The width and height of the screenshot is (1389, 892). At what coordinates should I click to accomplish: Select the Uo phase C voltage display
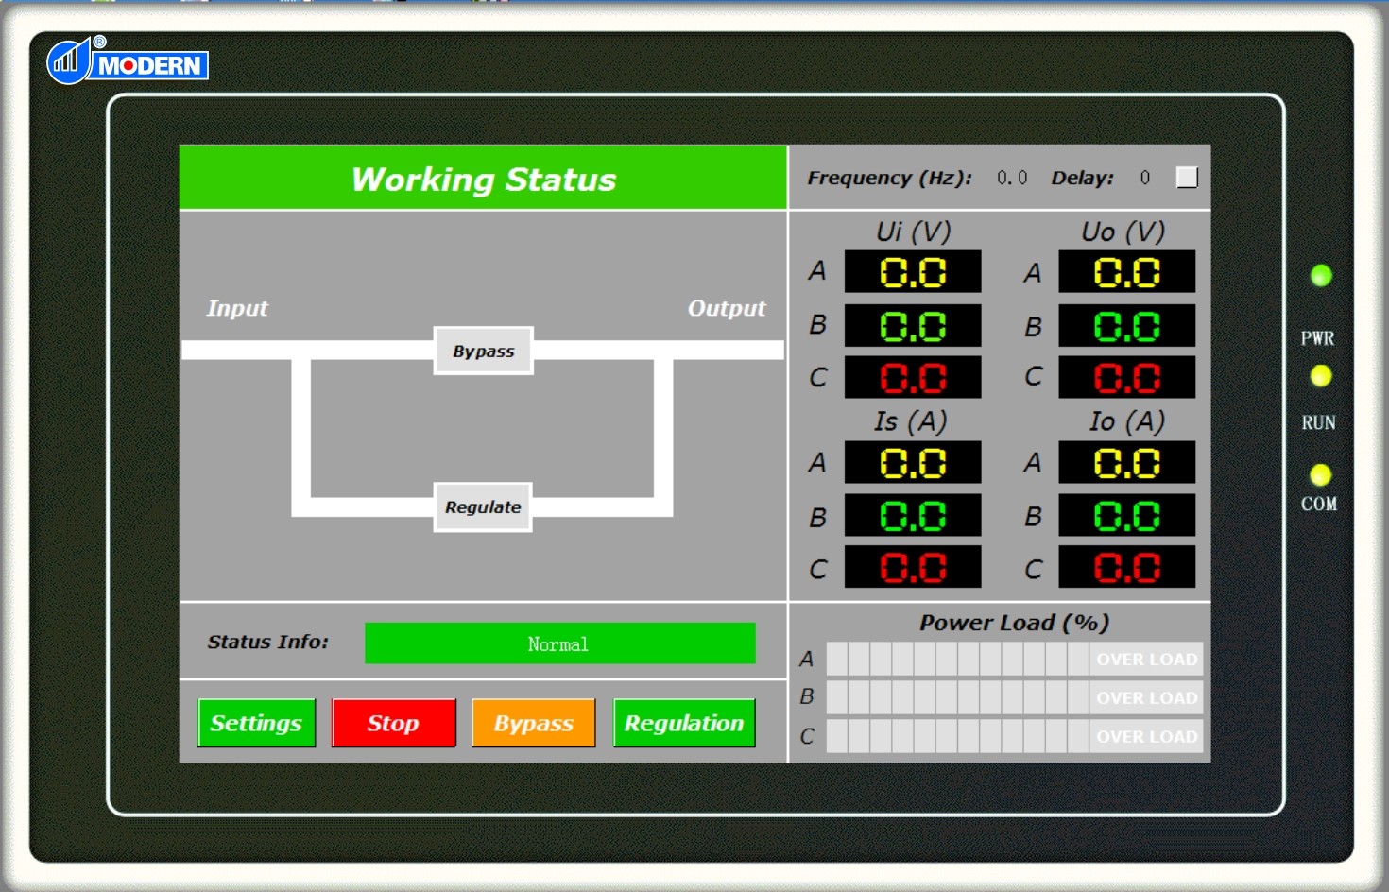click(x=1126, y=377)
